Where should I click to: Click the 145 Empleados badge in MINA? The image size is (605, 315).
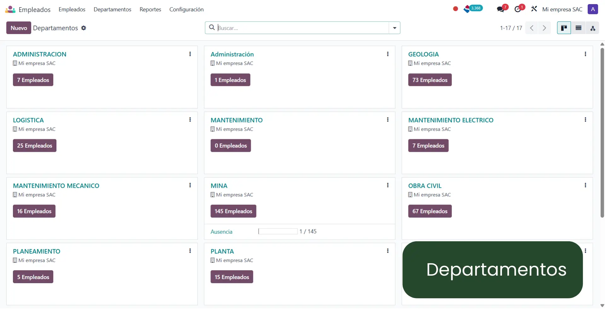coord(233,211)
